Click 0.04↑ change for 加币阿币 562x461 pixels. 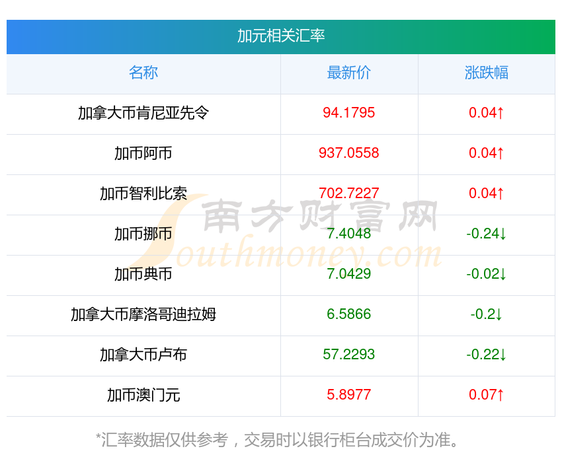pyautogui.click(x=487, y=153)
